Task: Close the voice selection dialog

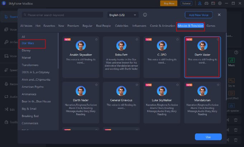Action: (x=219, y=15)
